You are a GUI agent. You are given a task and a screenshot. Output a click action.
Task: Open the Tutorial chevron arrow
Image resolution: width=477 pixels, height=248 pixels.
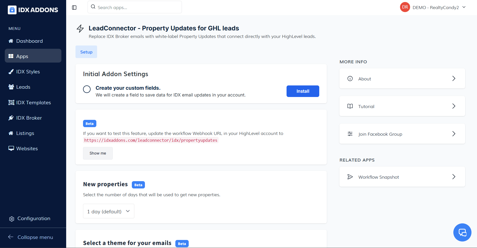tap(454, 106)
